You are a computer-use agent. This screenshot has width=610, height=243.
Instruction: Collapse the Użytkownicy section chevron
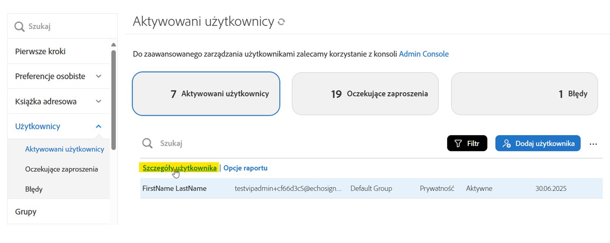[98, 126]
